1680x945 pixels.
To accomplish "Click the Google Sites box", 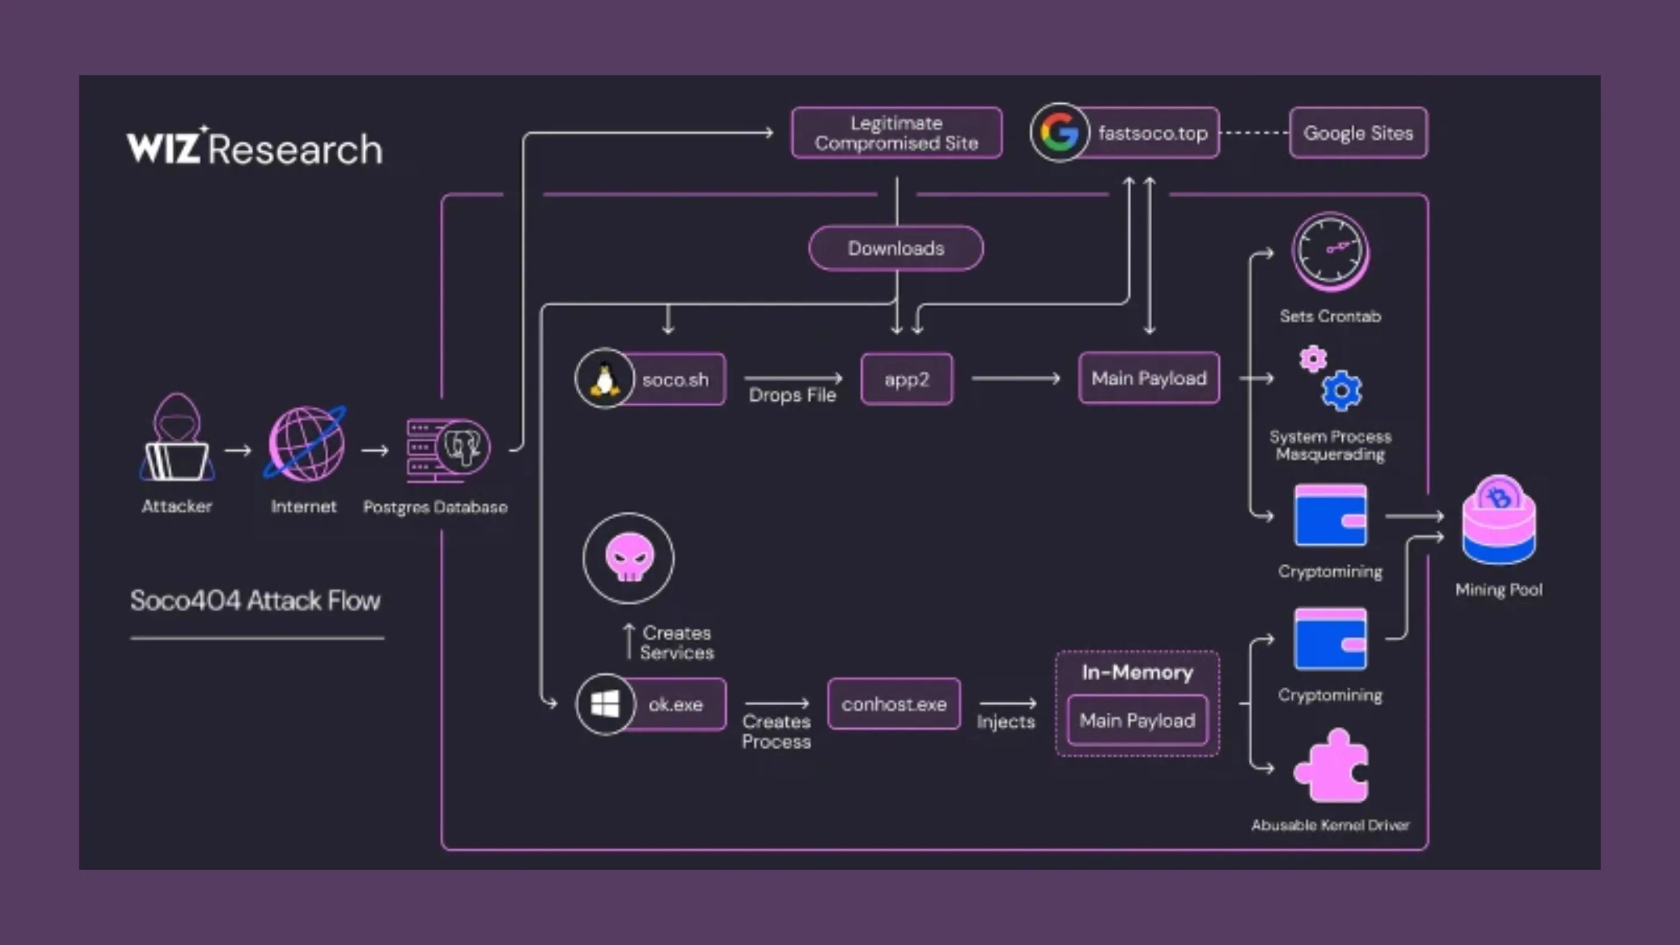I will click(1358, 133).
